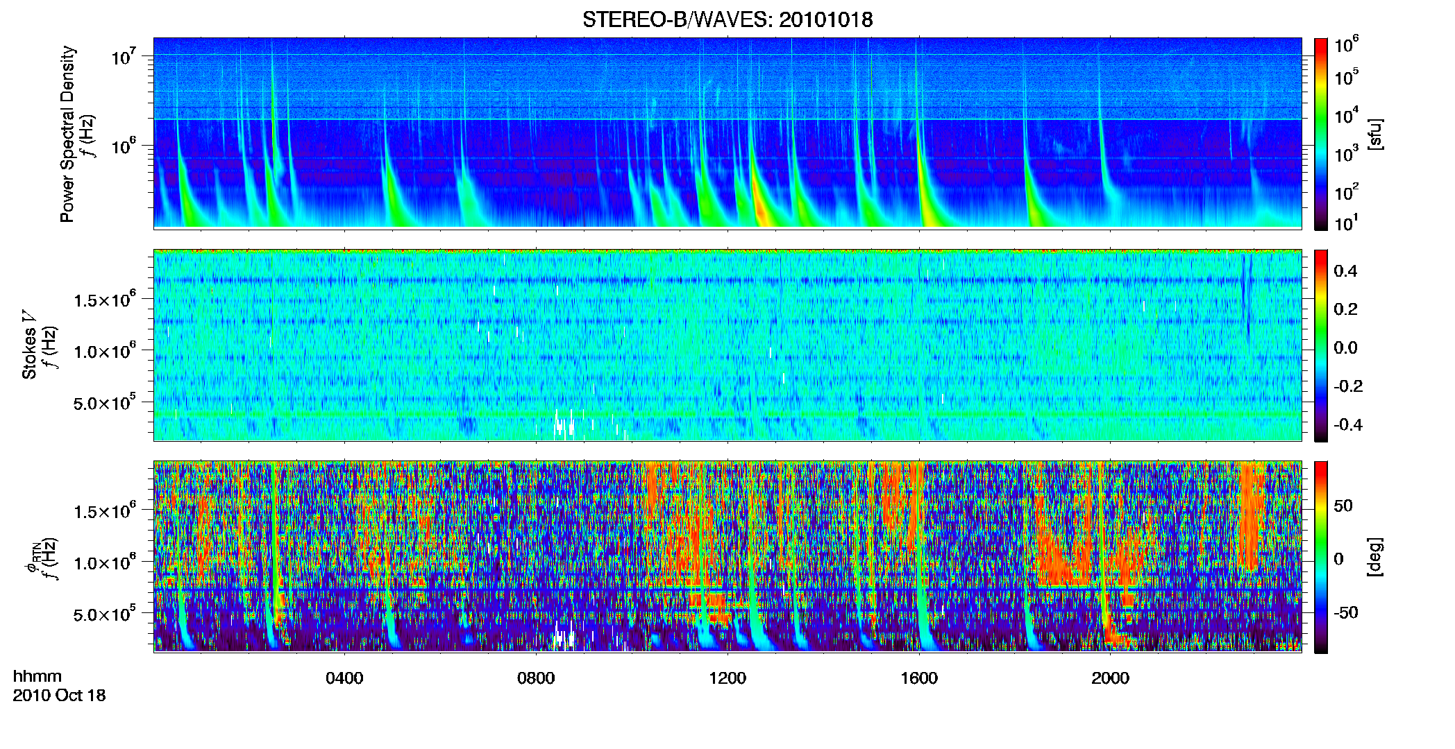Click the 0400 time tick label
The height and width of the screenshot is (749, 1455).
[x=344, y=678]
